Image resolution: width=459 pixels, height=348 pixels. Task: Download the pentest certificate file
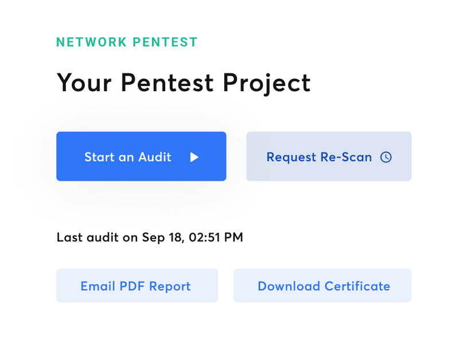(x=322, y=286)
